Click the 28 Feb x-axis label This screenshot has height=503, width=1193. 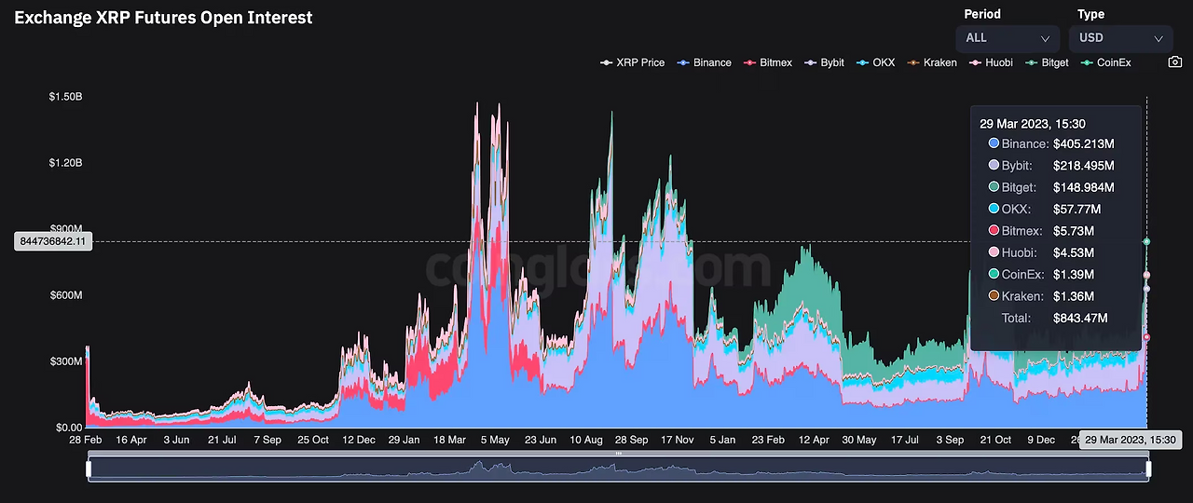(87, 440)
